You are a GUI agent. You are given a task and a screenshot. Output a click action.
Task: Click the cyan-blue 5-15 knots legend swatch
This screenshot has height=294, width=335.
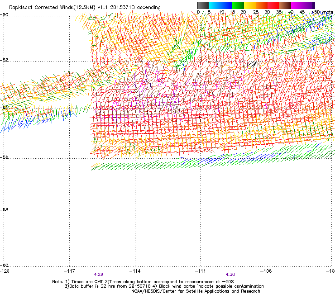point(220,5)
